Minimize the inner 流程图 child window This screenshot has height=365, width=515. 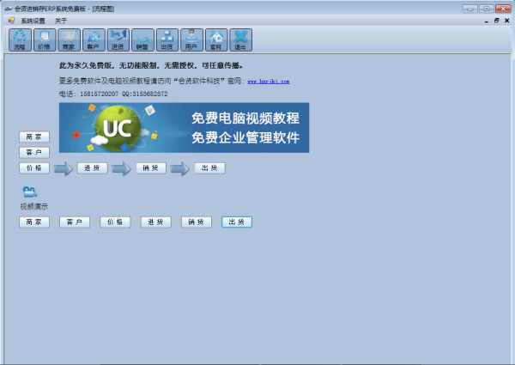point(486,21)
